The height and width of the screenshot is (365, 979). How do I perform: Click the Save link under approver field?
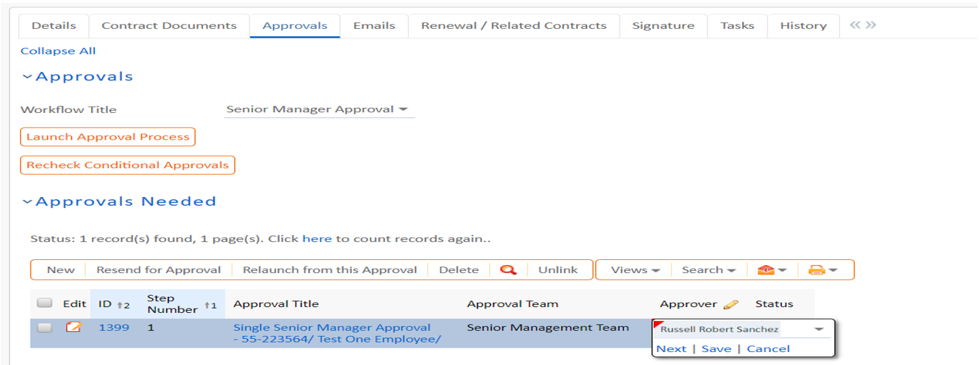coord(716,348)
